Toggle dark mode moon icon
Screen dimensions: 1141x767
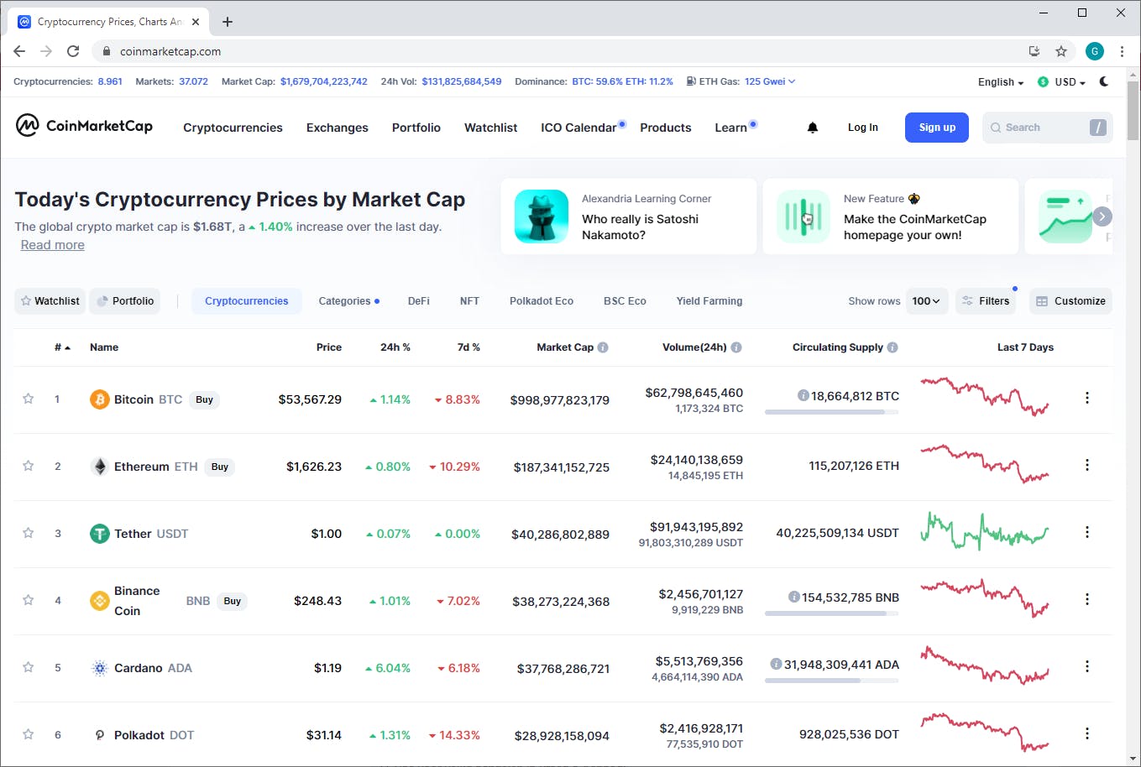pos(1104,81)
